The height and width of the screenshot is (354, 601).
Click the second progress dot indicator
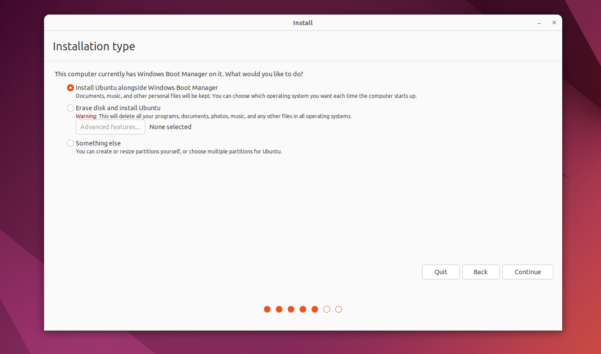tap(279, 309)
